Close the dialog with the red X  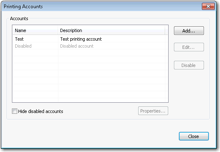click(x=208, y=7)
